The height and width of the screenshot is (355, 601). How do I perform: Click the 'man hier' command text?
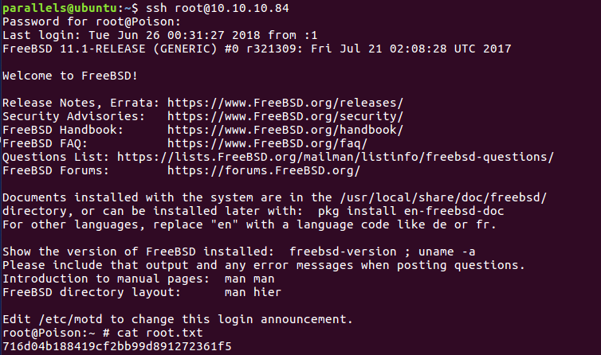click(x=253, y=292)
